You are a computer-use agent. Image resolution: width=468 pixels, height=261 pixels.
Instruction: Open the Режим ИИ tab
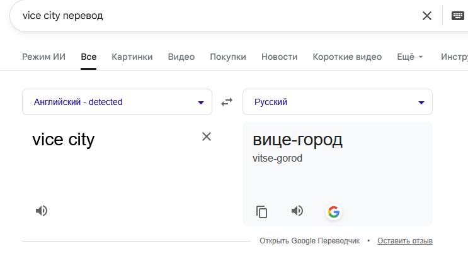click(x=43, y=57)
